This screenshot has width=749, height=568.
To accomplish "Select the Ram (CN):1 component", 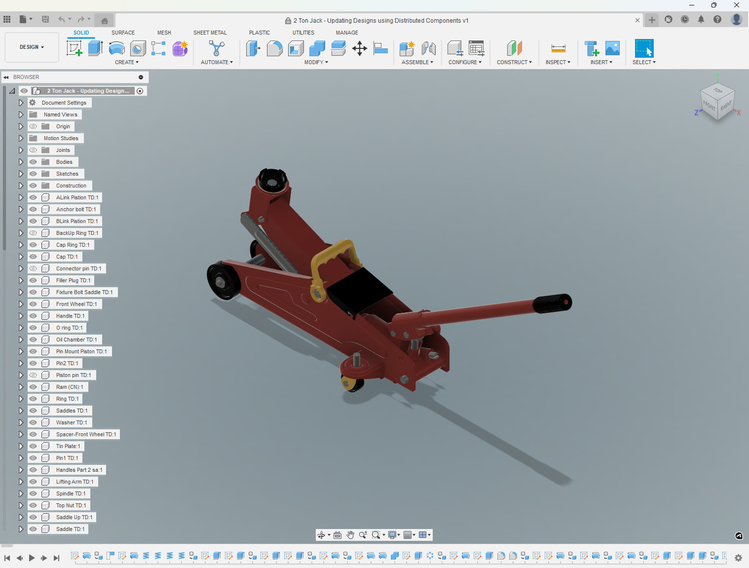I will (x=70, y=387).
